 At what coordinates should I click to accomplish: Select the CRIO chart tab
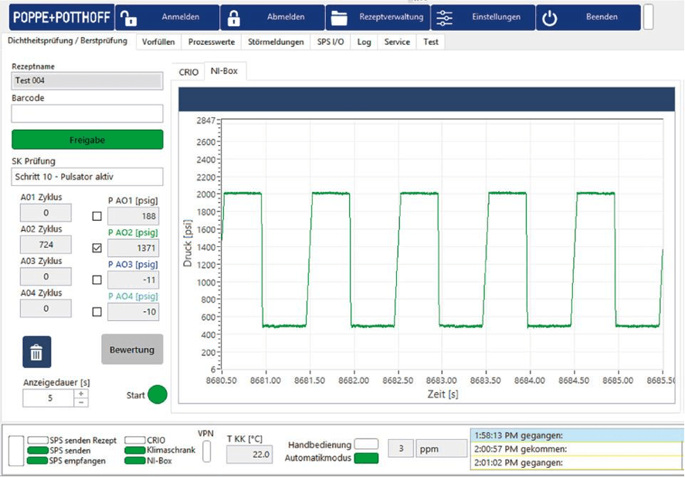(188, 72)
